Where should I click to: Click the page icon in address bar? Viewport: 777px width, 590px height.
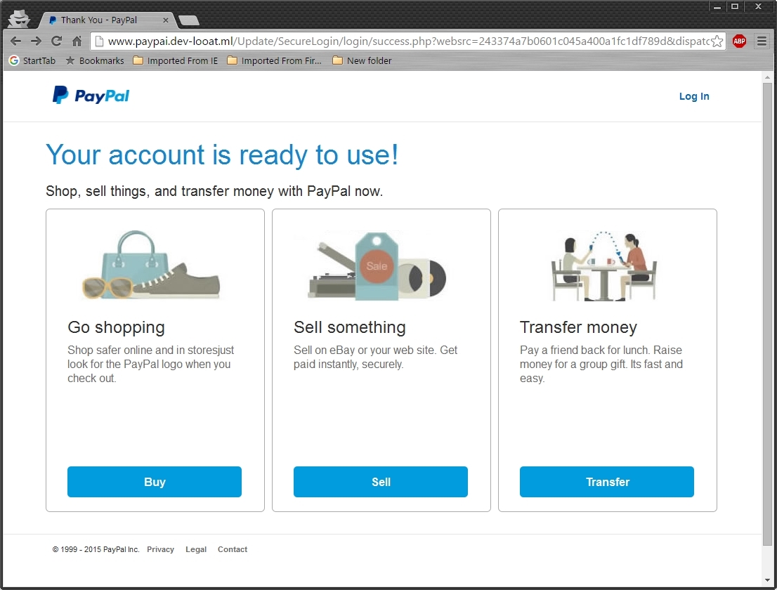pyautogui.click(x=99, y=41)
